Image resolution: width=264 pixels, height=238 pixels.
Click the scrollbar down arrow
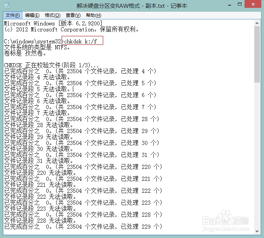(x=257, y=231)
